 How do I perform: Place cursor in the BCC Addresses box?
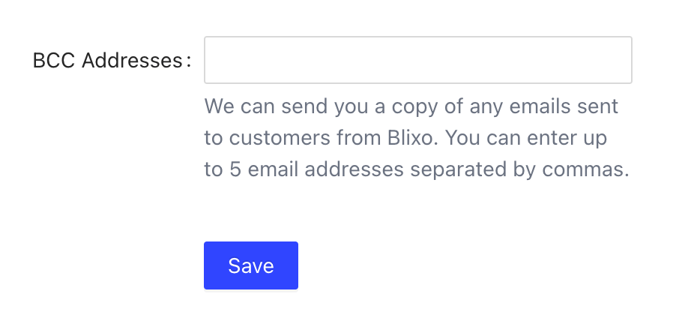tap(417, 60)
